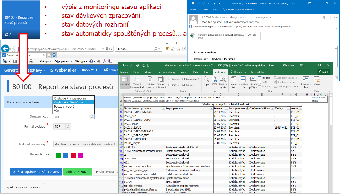The width and height of the screenshot is (340, 194).
Task: Click Zpět na úvodní obrazovku button
Action: coord(24,187)
